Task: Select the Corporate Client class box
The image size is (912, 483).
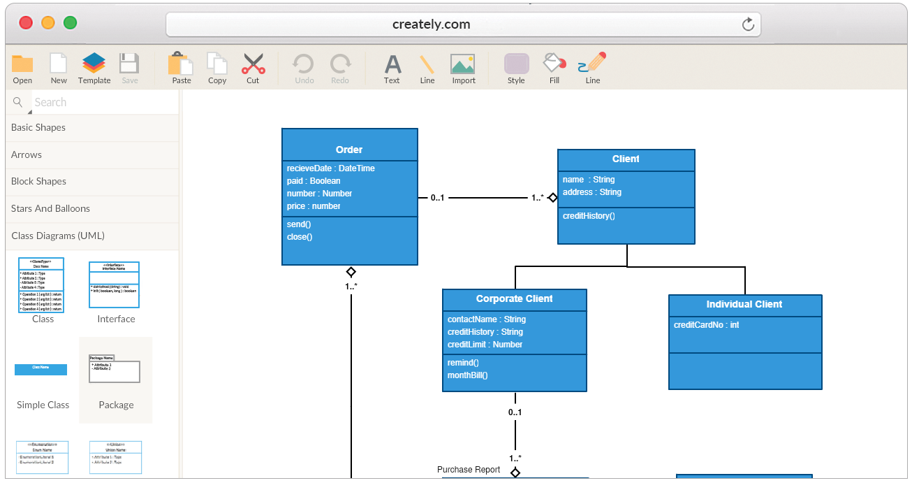Action: click(x=515, y=340)
